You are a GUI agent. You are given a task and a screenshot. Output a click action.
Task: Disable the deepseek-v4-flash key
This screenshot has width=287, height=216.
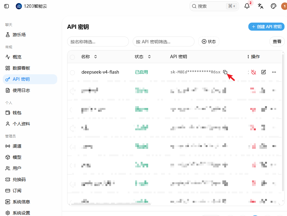(254, 72)
